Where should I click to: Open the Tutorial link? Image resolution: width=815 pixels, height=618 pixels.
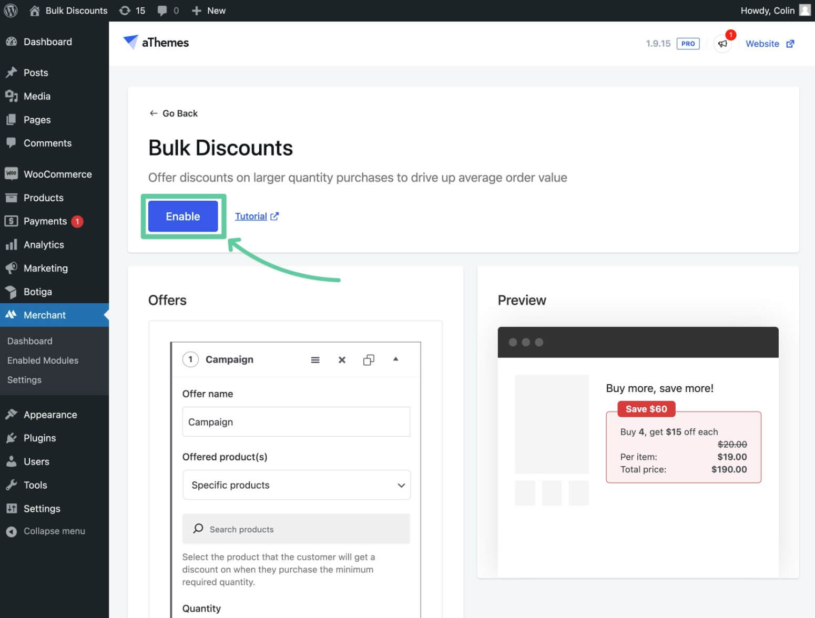pos(251,216)
